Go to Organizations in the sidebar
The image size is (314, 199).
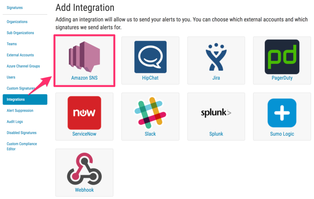pyautogui.click(x=17, y=22)
